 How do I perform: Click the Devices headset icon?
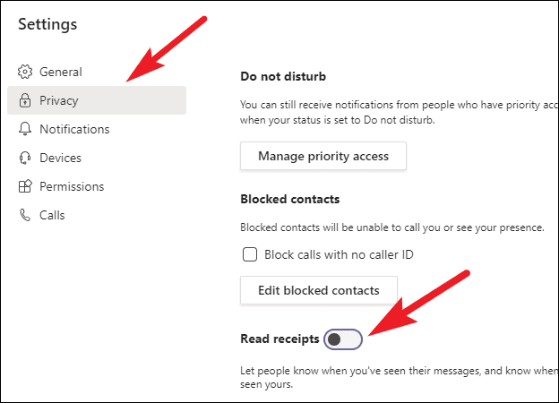click(x=25, y=158)
